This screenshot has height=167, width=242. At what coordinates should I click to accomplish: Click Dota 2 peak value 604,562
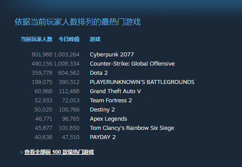(x=69, y=73)
